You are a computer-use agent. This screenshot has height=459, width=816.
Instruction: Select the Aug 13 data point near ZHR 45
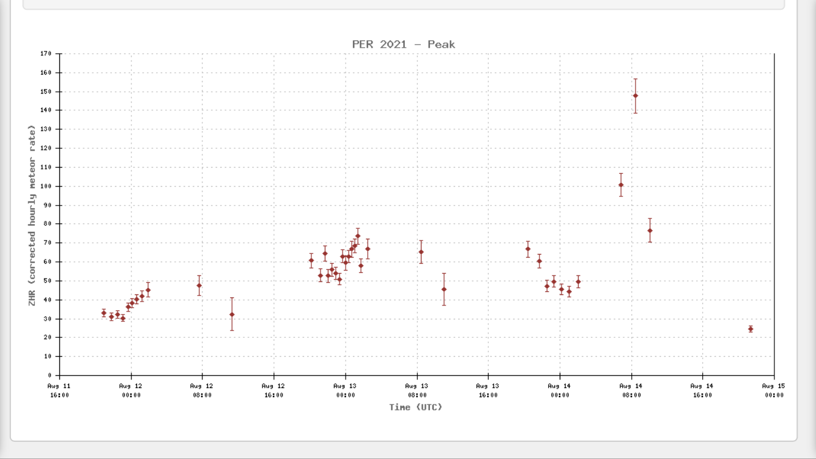coord(444,289)
